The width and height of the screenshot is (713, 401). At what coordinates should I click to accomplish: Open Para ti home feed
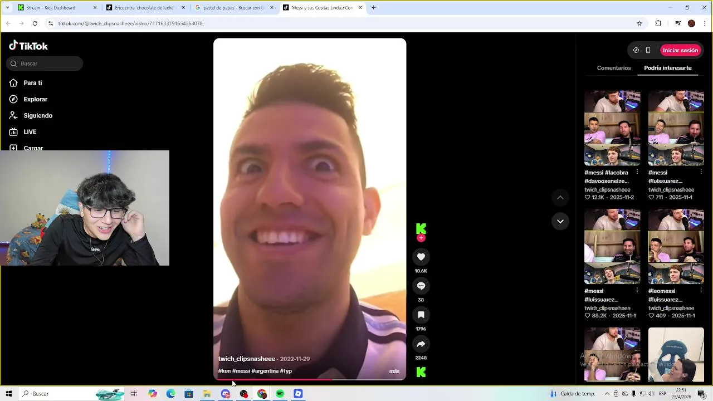coord(33,83)
